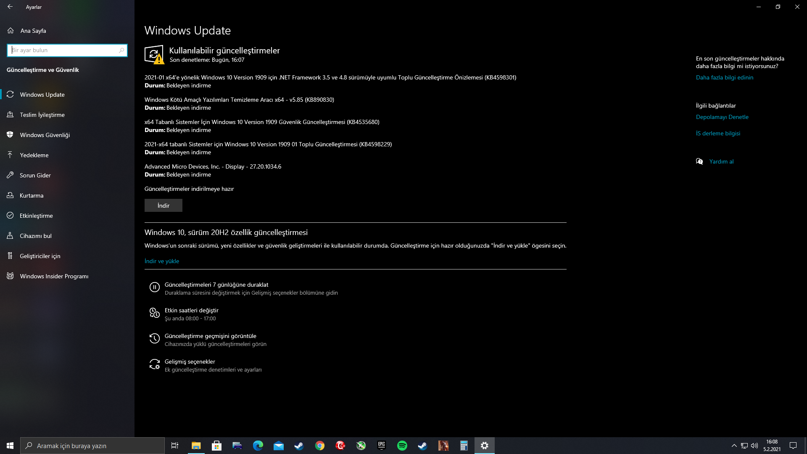The height and width of the screenshot is (454, 807).
Task: Click the Yardım al chat icon
Action: point(699,161)
